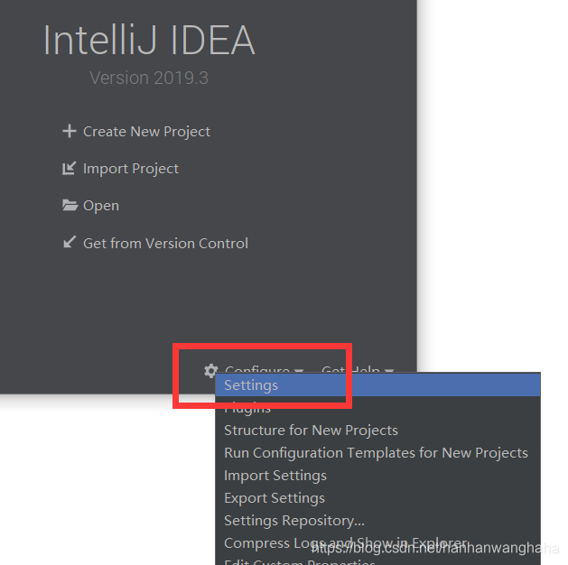
Task: Click the folder icon next to Open
Action: (x=70, y=206)
